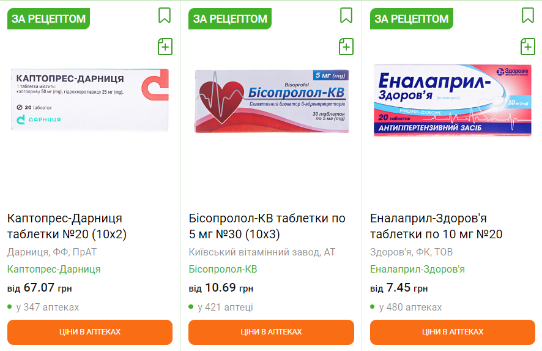Click ЦІНИ В АПТЕКАХ for Еналаприл-Здоров'я
542x351 pixels.
tap(453, 332)
